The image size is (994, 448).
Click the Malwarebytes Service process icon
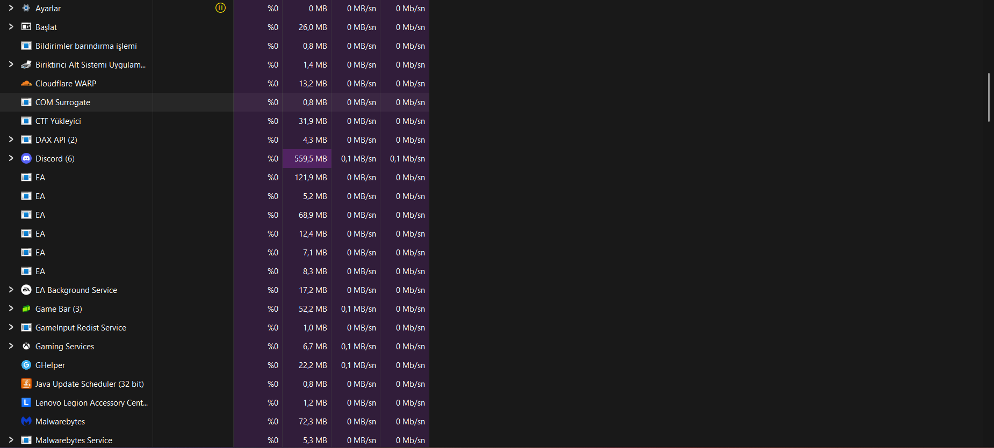pyautogui.click(x=26, y=440)
